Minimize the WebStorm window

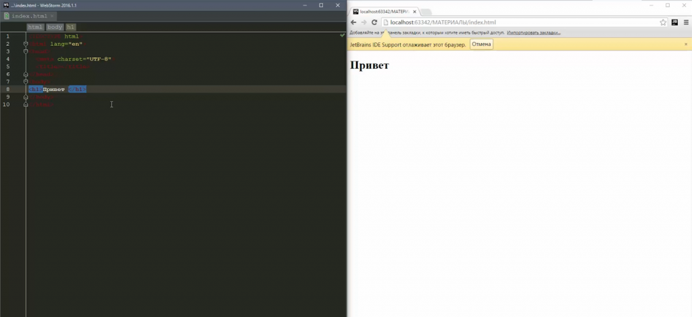click(x=305, y=5)
